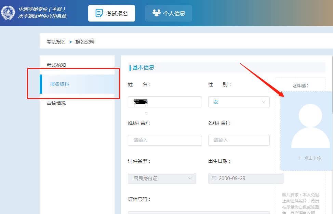Focus the 姓名 text field
The height and width of the screenshot is (214, 333).
[165, 102]
